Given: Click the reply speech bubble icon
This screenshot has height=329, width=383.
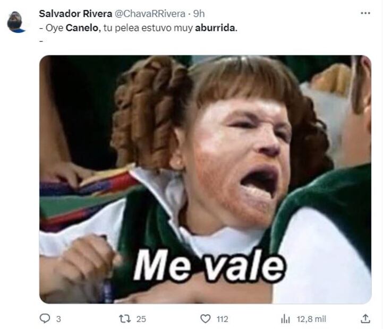Looking at the screenshot, I should [x=45, y=318].
